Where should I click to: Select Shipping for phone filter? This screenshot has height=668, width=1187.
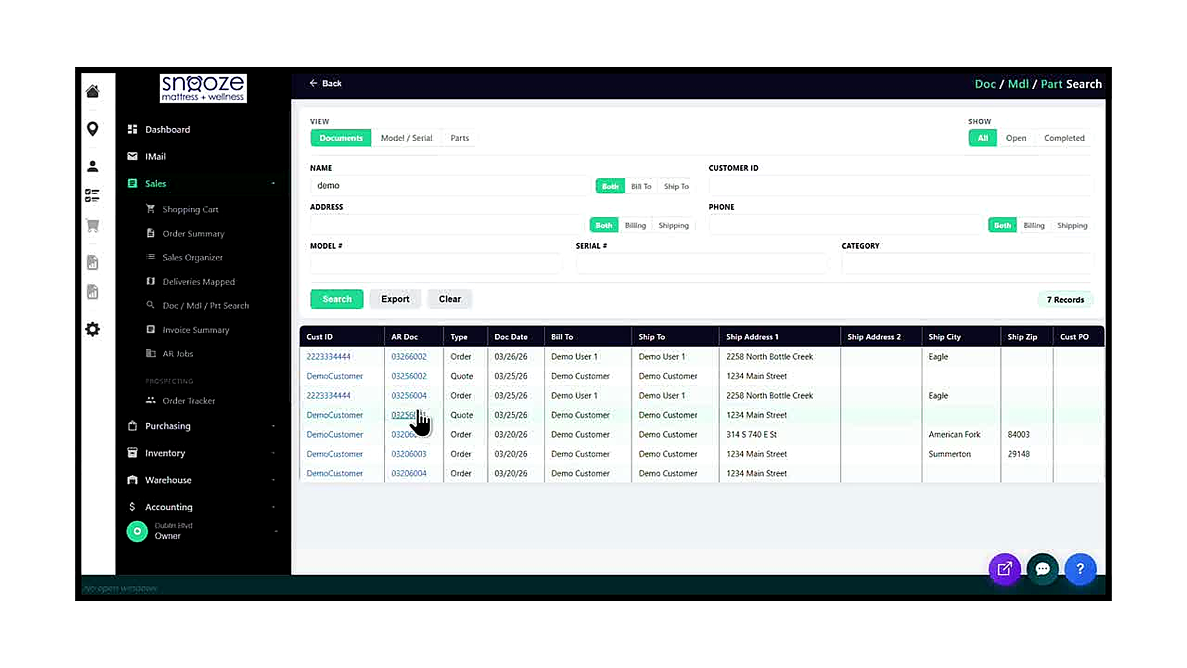pos(1072,225)
